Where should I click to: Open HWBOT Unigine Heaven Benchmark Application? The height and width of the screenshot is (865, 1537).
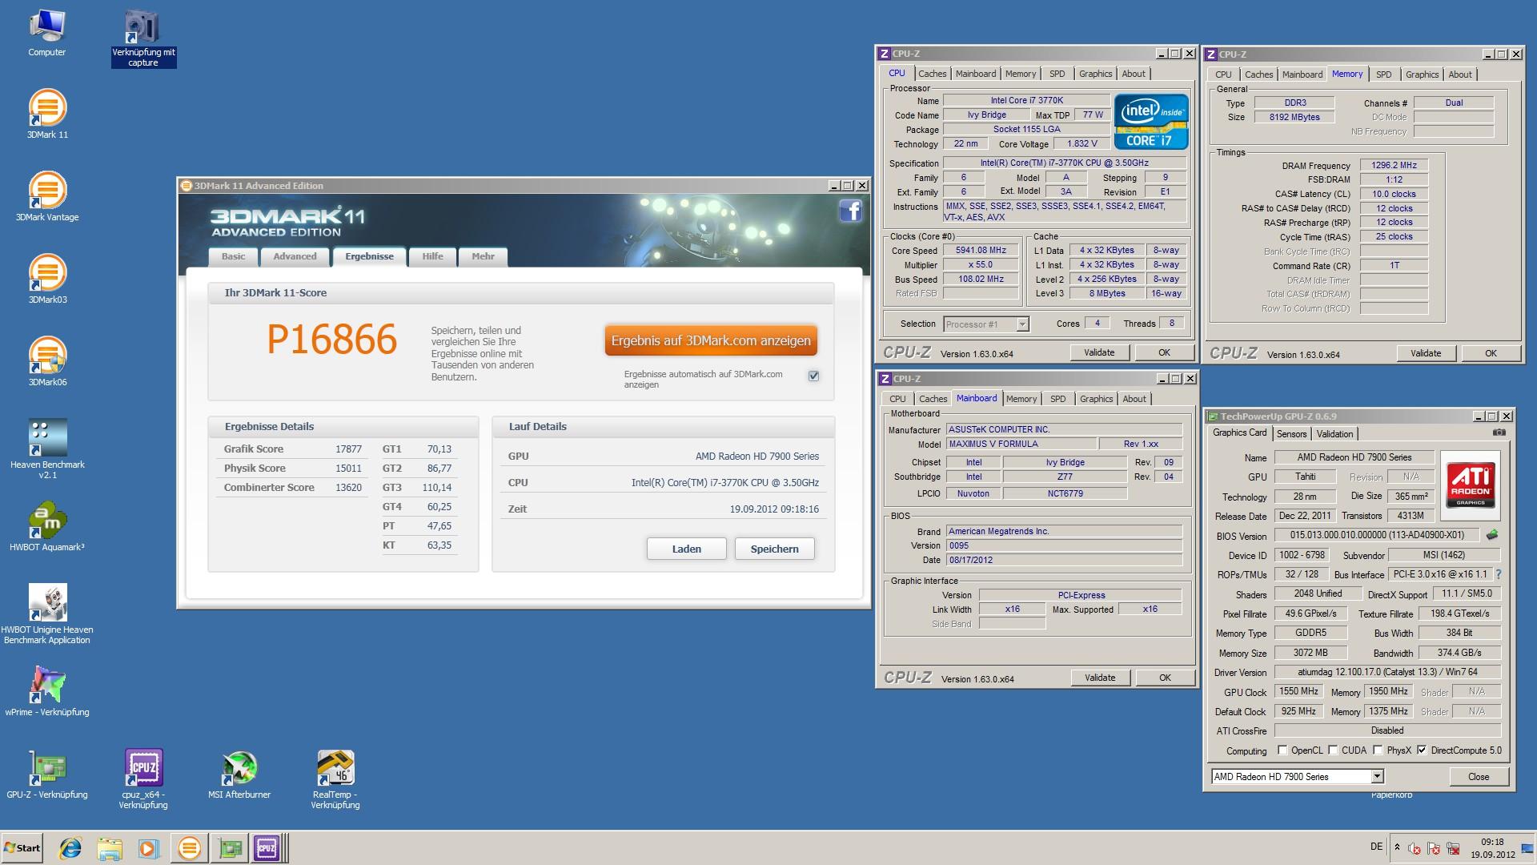47,614
